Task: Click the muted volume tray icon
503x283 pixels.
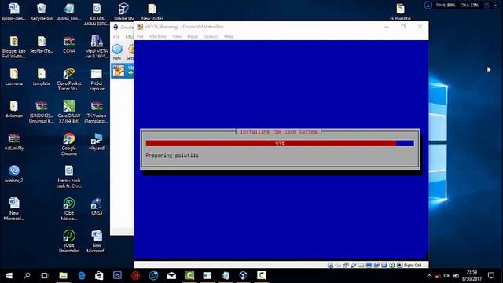Action: pyautogui.click(x=446, y=276)
